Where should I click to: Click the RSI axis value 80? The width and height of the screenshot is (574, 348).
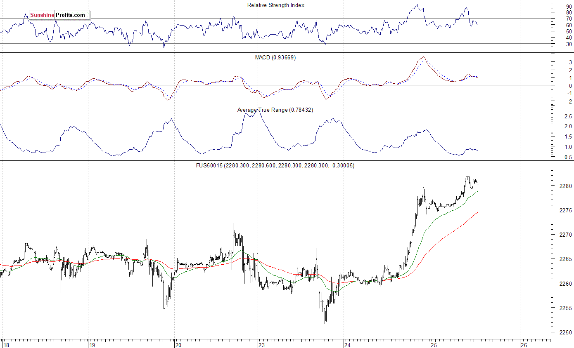point(569,13)
